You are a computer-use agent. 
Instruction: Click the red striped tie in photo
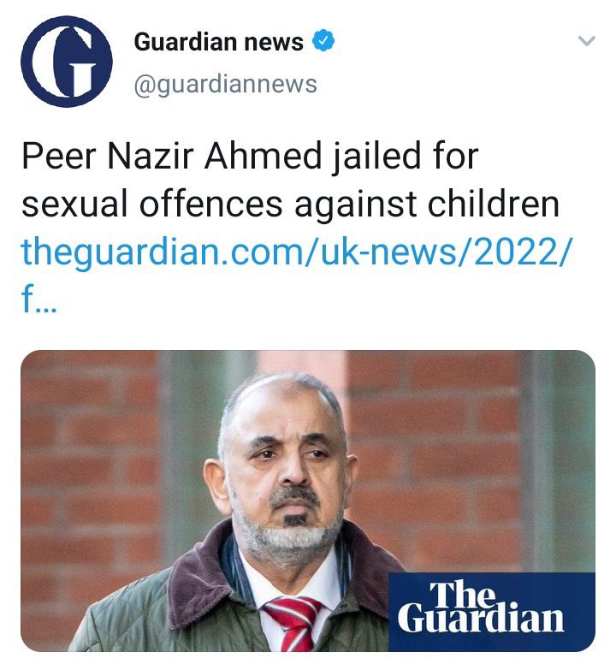pyautogui.click(x=292, y=624)
